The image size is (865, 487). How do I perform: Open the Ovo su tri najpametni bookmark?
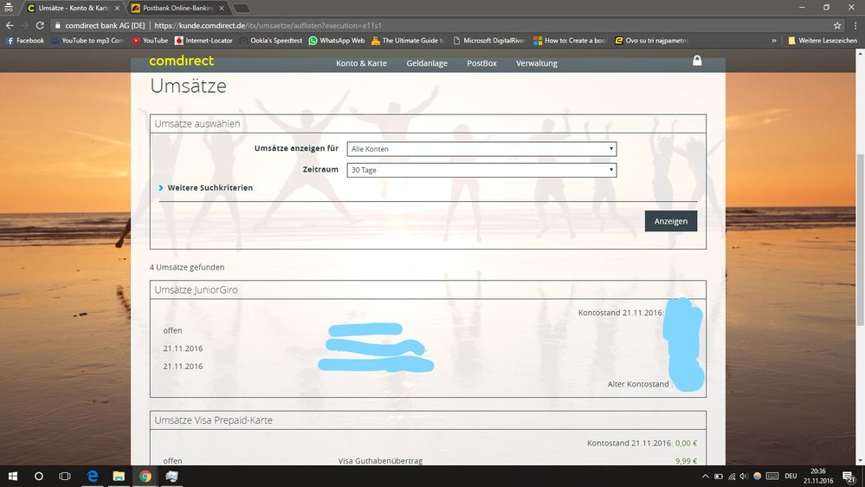[x=651, y=41]
